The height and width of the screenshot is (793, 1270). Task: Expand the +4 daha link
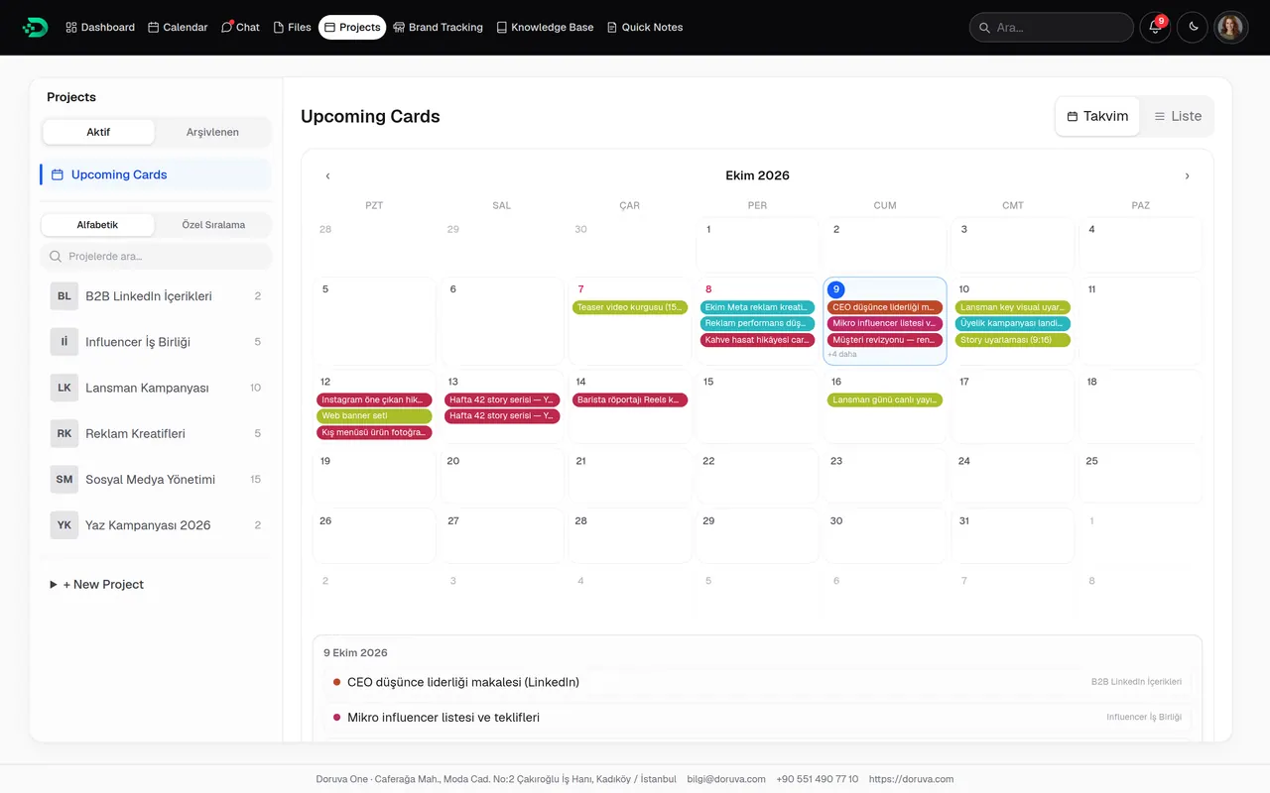coord(841,354)
